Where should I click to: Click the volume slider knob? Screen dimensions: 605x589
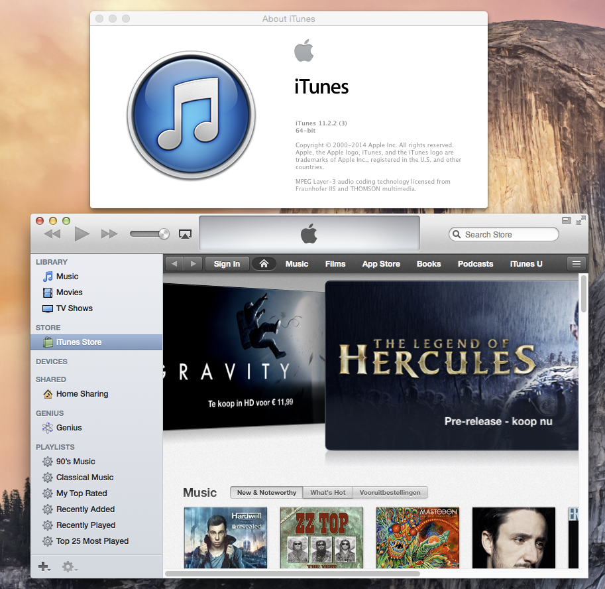(x=164, y=233)
